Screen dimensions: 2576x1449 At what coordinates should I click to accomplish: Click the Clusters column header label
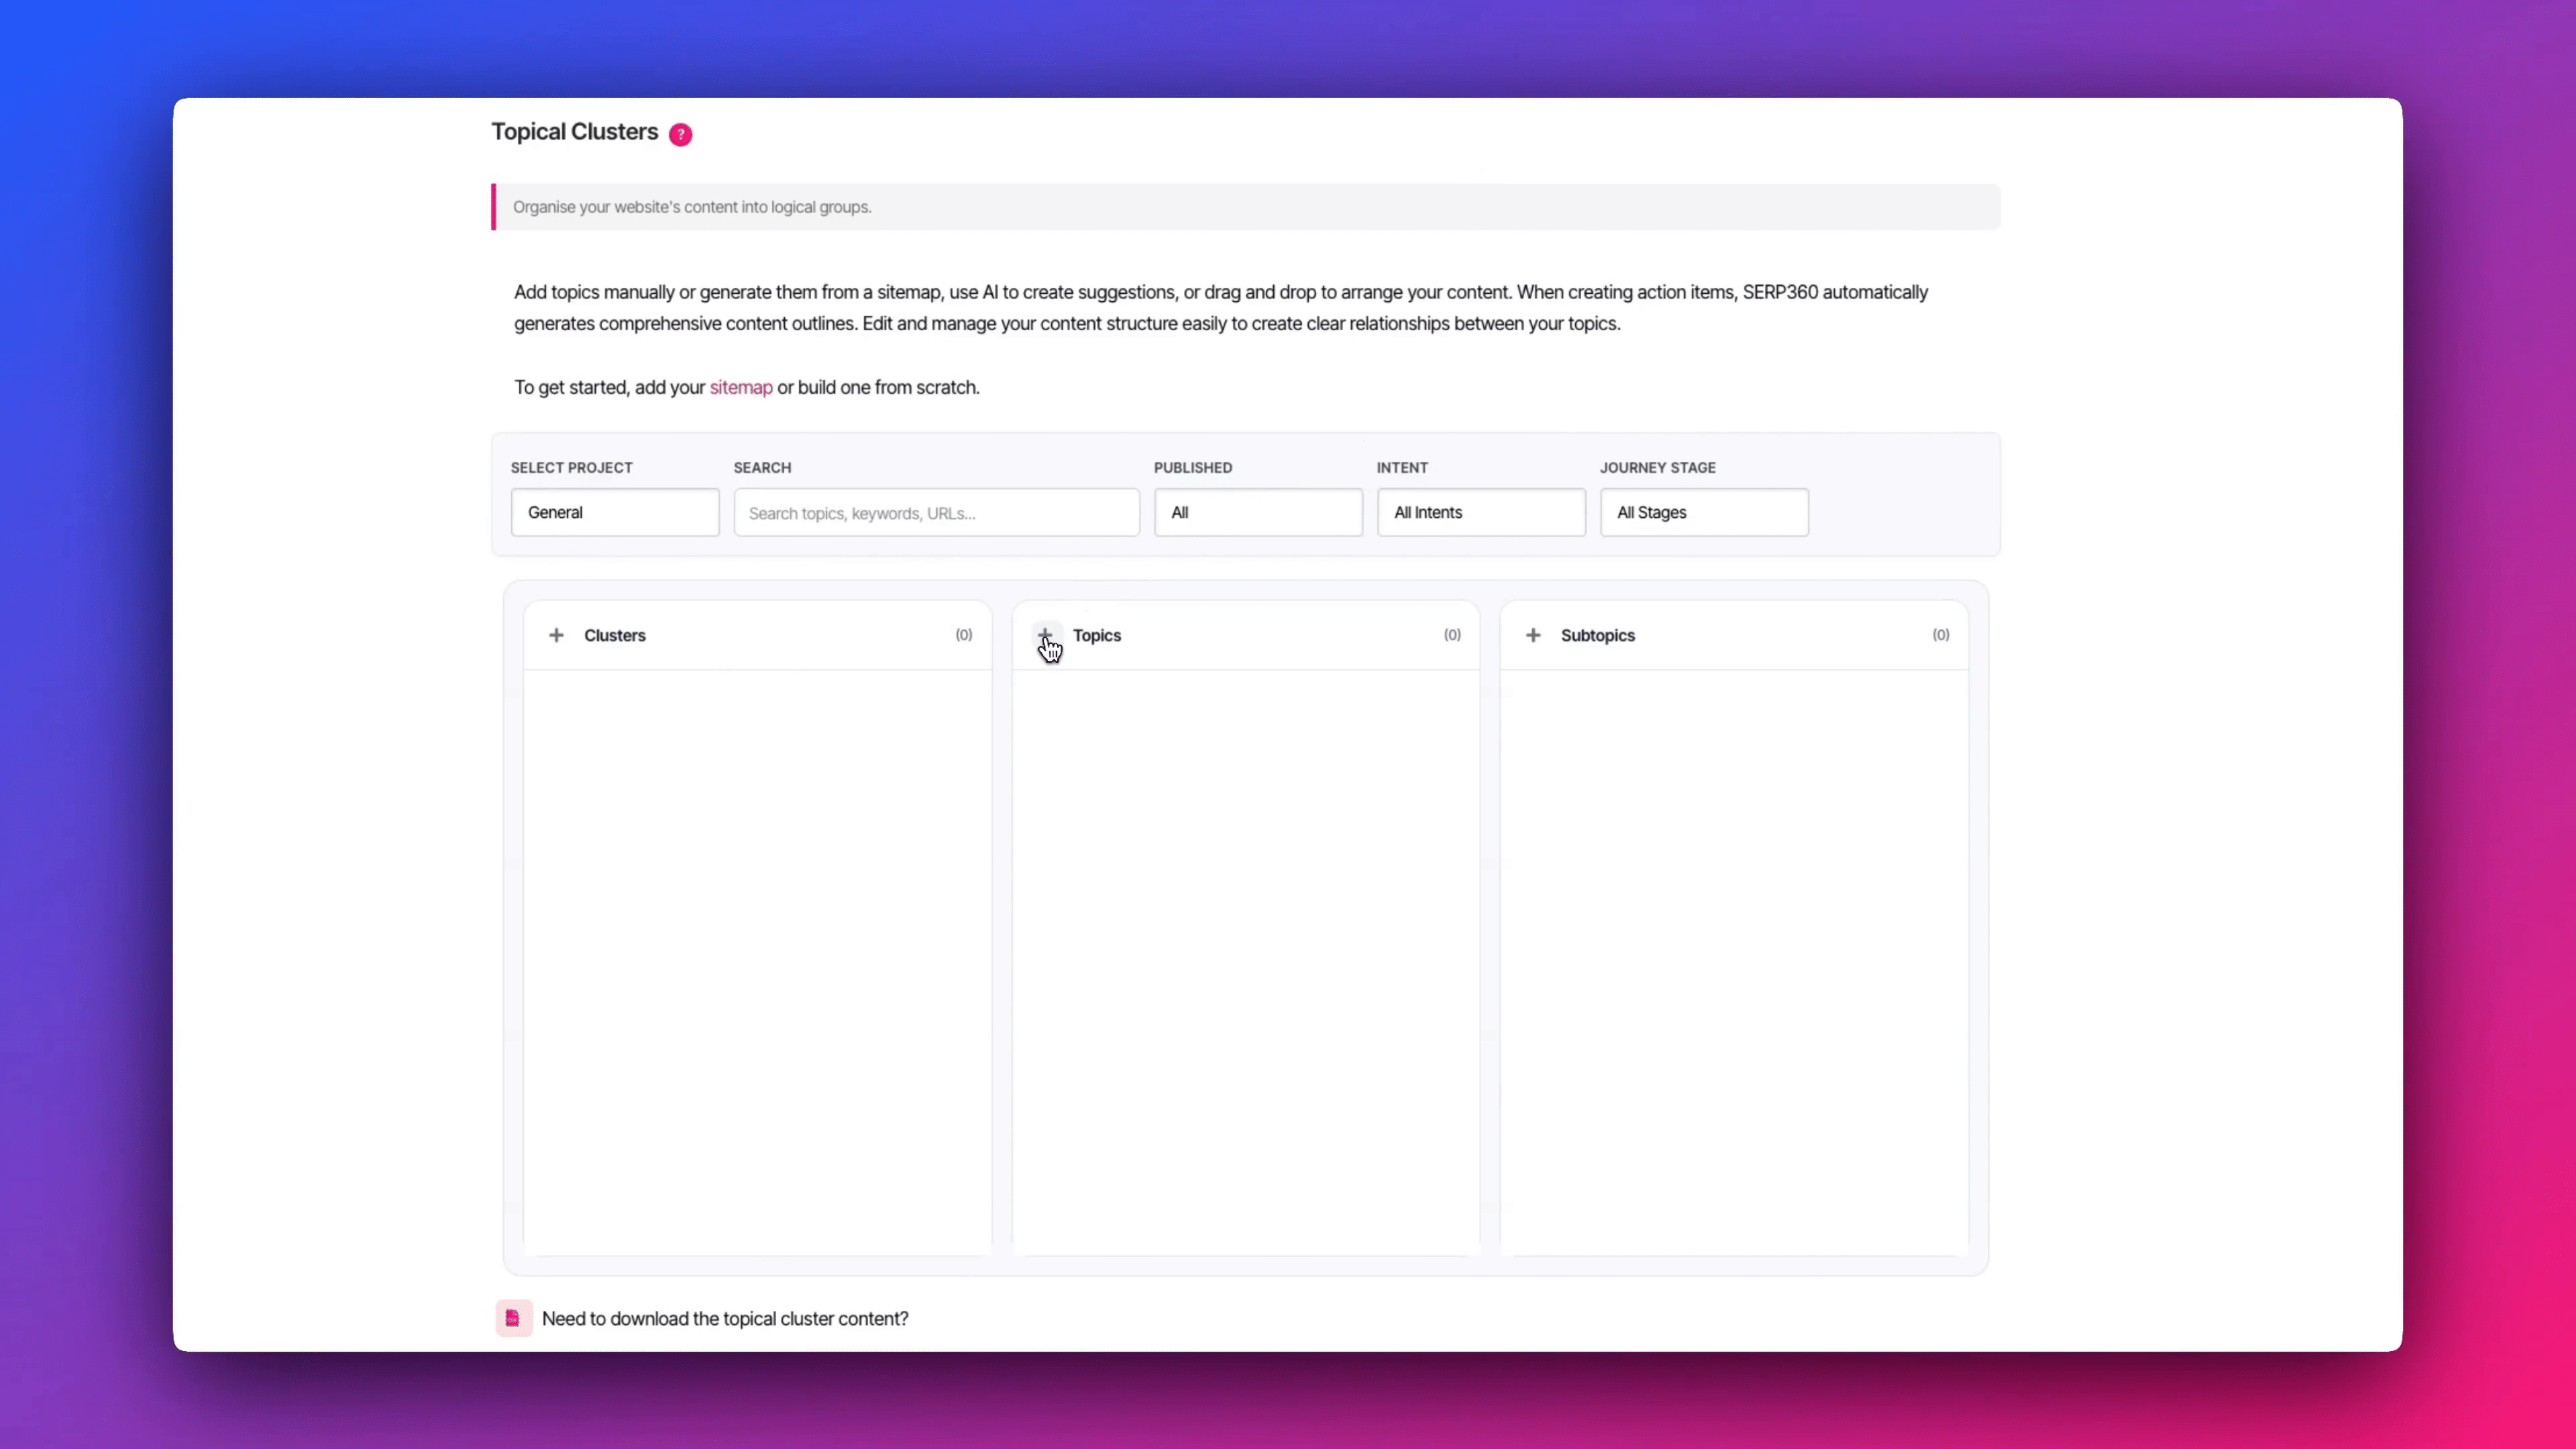614,635
